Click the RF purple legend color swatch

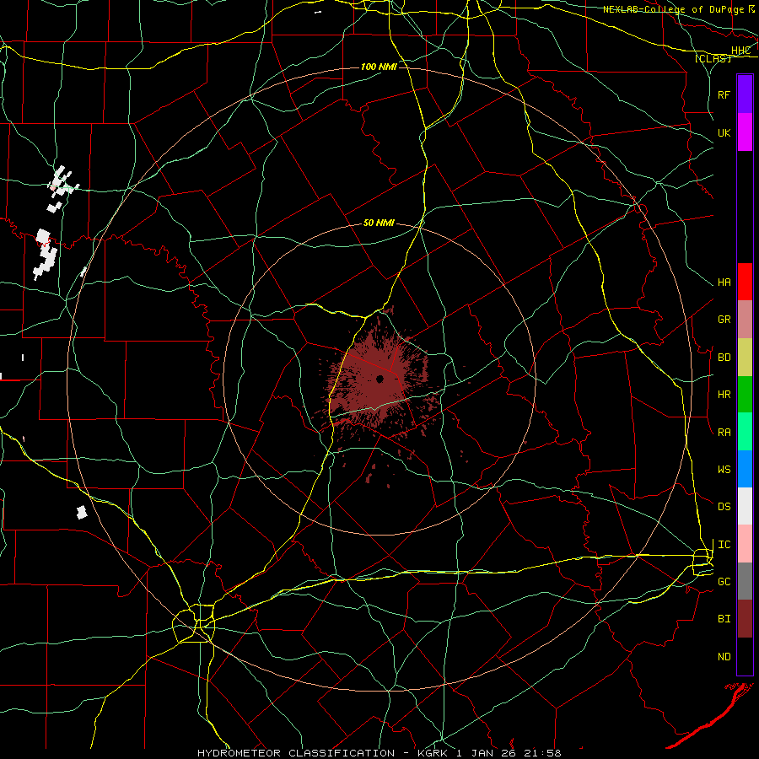pyautogui.click(x=745, y=94)
